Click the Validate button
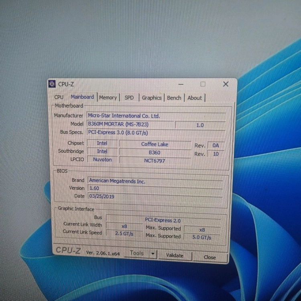This screenshot has width=301, height=301. 175,256
